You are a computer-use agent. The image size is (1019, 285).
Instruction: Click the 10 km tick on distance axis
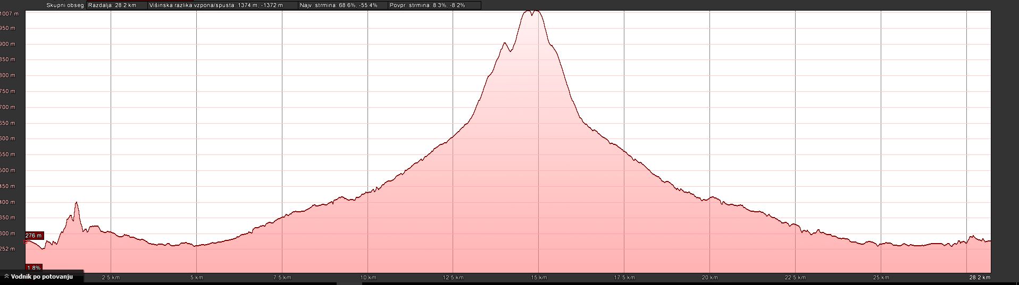tap(368, 278)
